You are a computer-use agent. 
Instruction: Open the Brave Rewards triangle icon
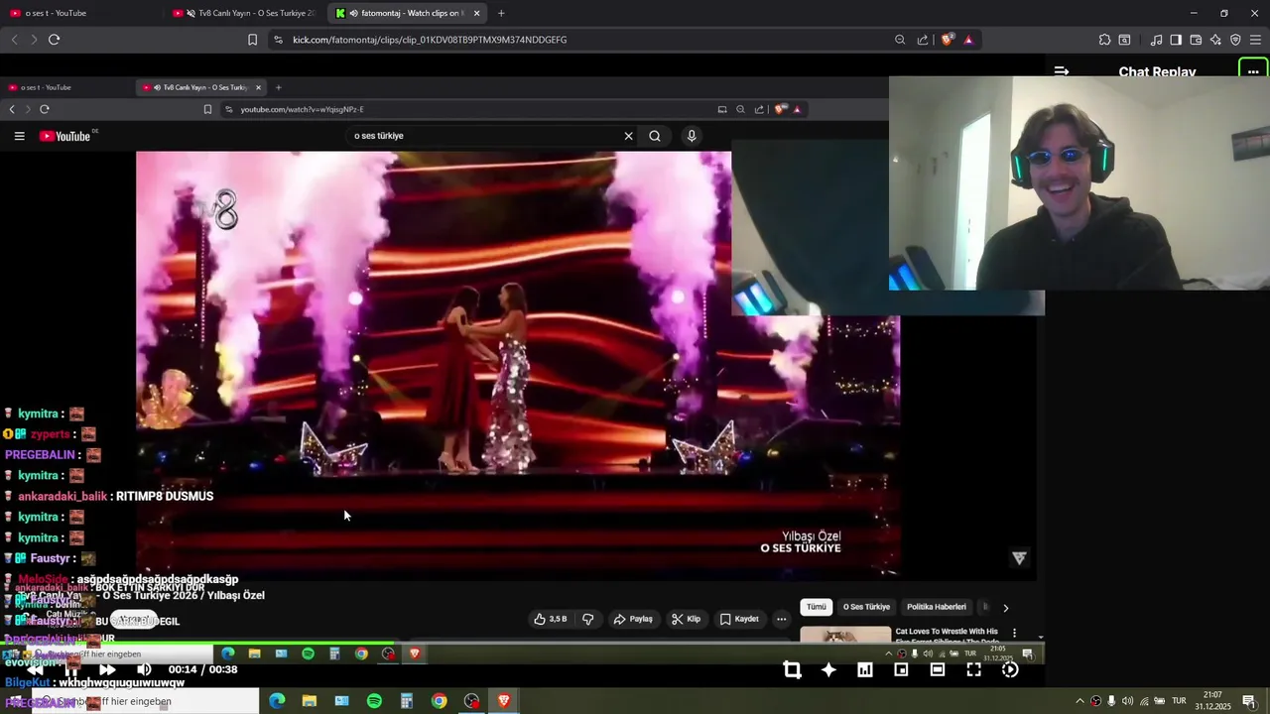point(968,40)
